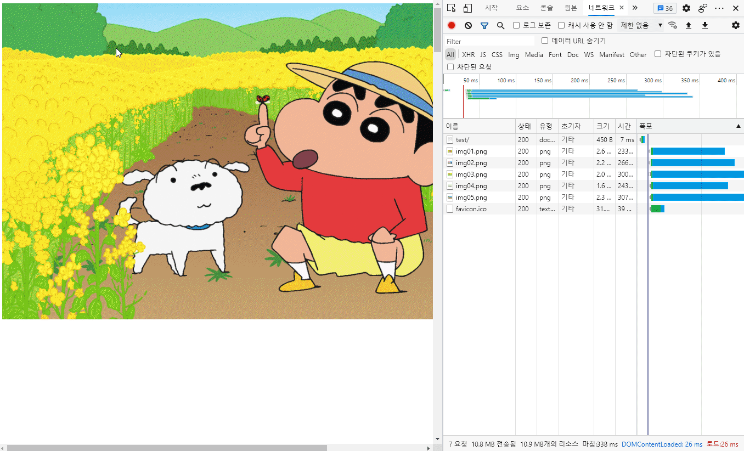
Task: Close the 네트워크 tab with its x
Action: 622,8
